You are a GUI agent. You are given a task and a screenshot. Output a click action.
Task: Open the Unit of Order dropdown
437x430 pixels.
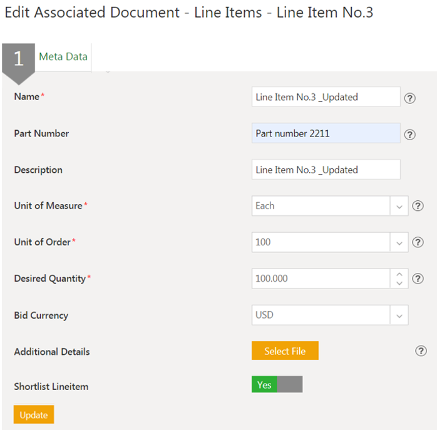coord(399,242)
